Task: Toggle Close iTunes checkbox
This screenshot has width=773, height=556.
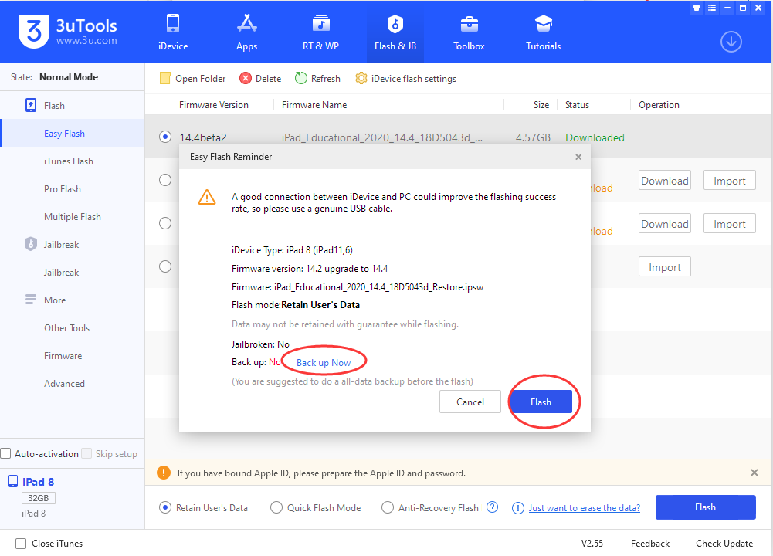Action: click(x=21, y=543)
